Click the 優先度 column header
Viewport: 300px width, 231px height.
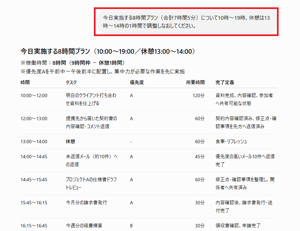click(x=137, y=82)
